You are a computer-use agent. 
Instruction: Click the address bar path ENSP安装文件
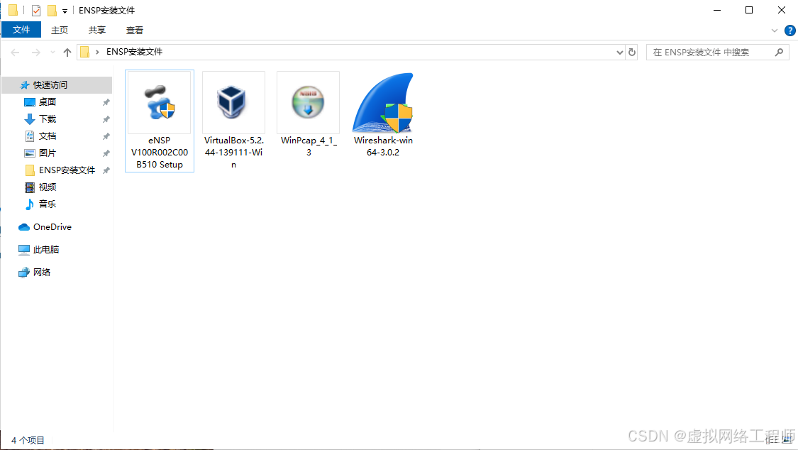click(134, 52)
